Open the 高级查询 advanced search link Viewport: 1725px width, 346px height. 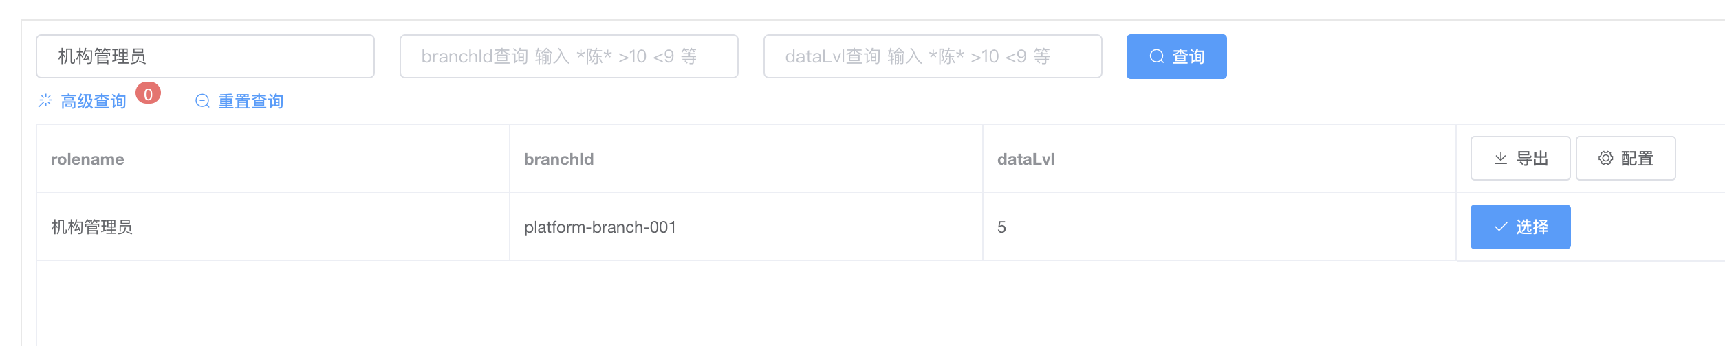click(x=94, y=102)
